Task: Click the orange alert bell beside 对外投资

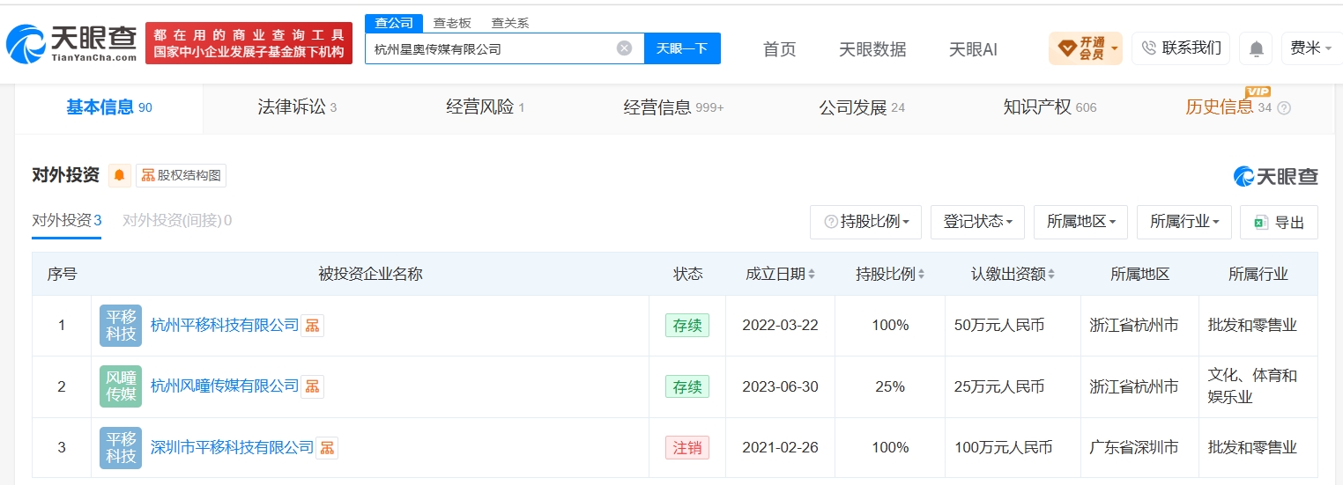Action: pos(120,175)
